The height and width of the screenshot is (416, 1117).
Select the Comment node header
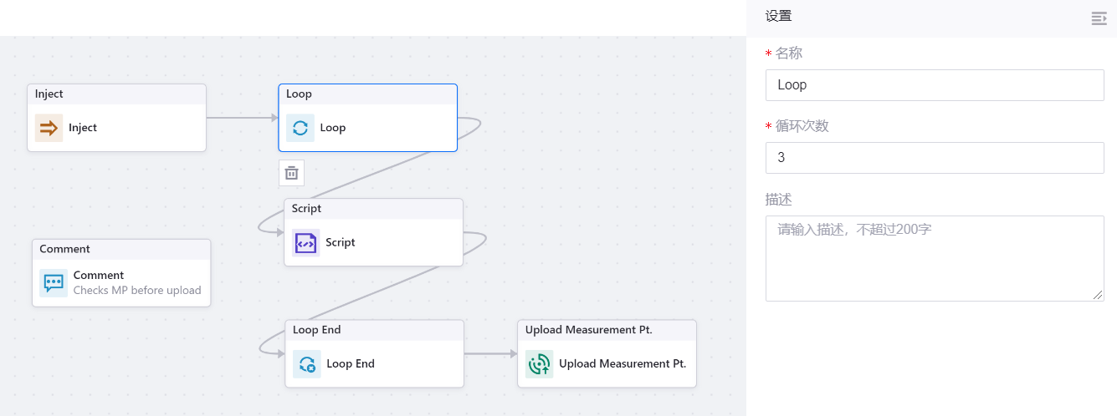click(121, 249)
